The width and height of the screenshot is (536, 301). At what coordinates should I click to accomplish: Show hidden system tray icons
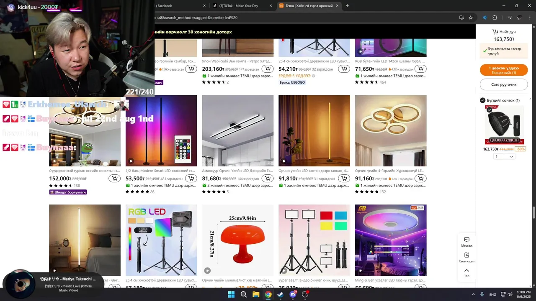point(473,294)
